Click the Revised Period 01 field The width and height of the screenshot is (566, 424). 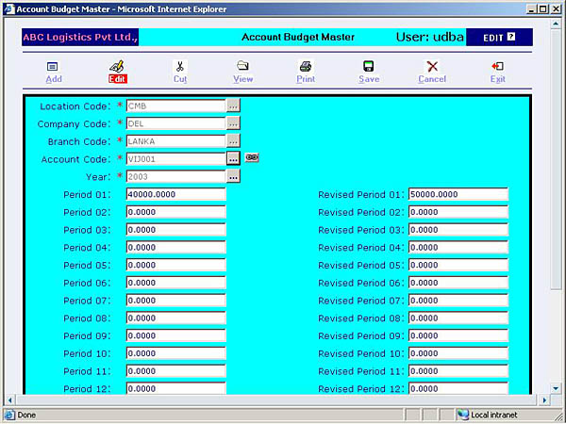pos(458,194)
